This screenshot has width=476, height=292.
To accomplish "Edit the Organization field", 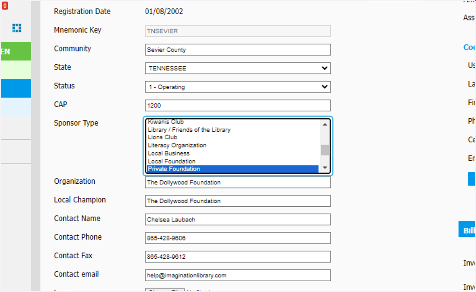I will [x=238, y=182].
